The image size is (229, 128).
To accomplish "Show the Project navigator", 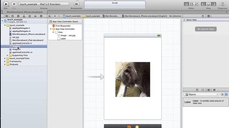I will [7, 16].
